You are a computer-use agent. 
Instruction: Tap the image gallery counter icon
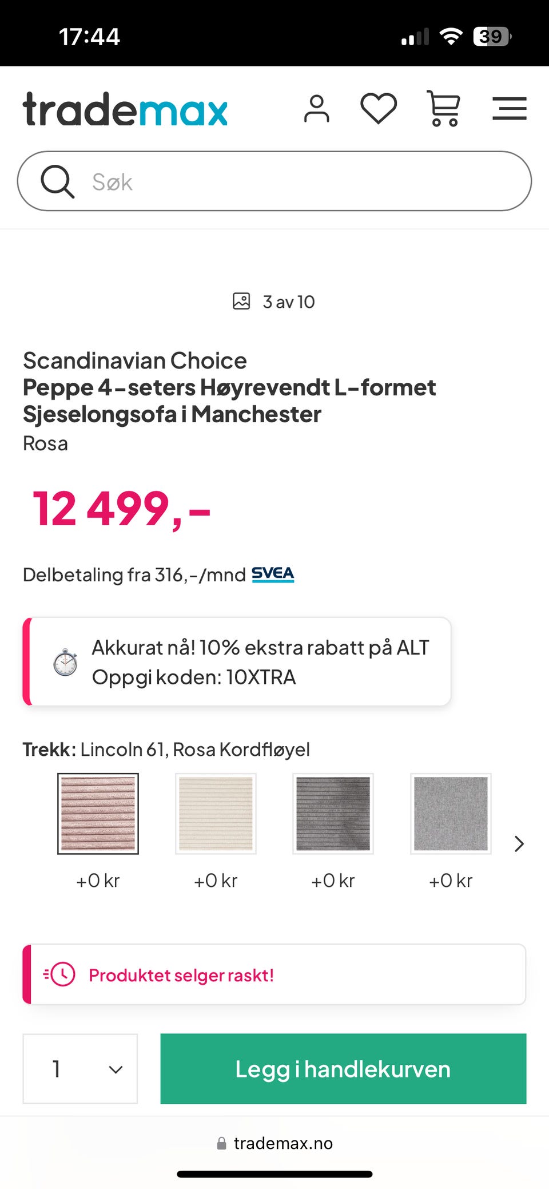241,301
